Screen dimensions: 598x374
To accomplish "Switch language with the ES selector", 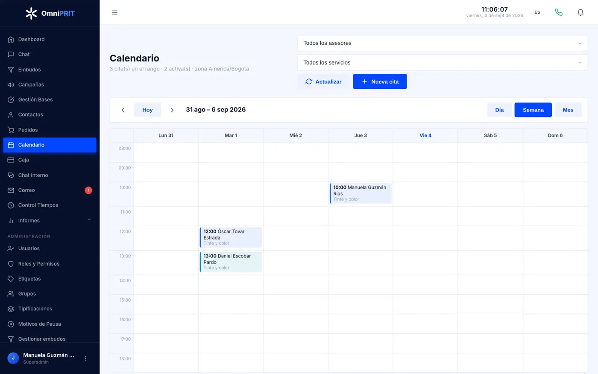I will click(x=537, y=12).
